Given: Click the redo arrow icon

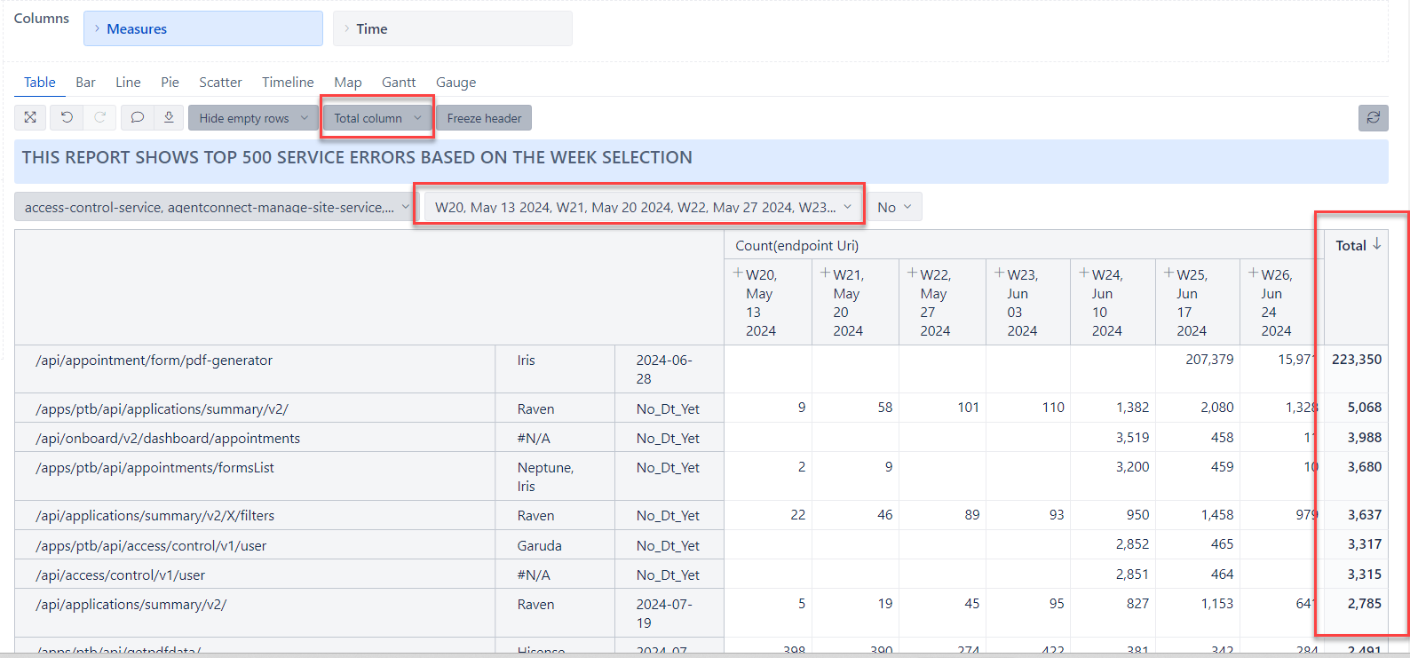Looking at the screenshot, I should (x=100, y=118).
